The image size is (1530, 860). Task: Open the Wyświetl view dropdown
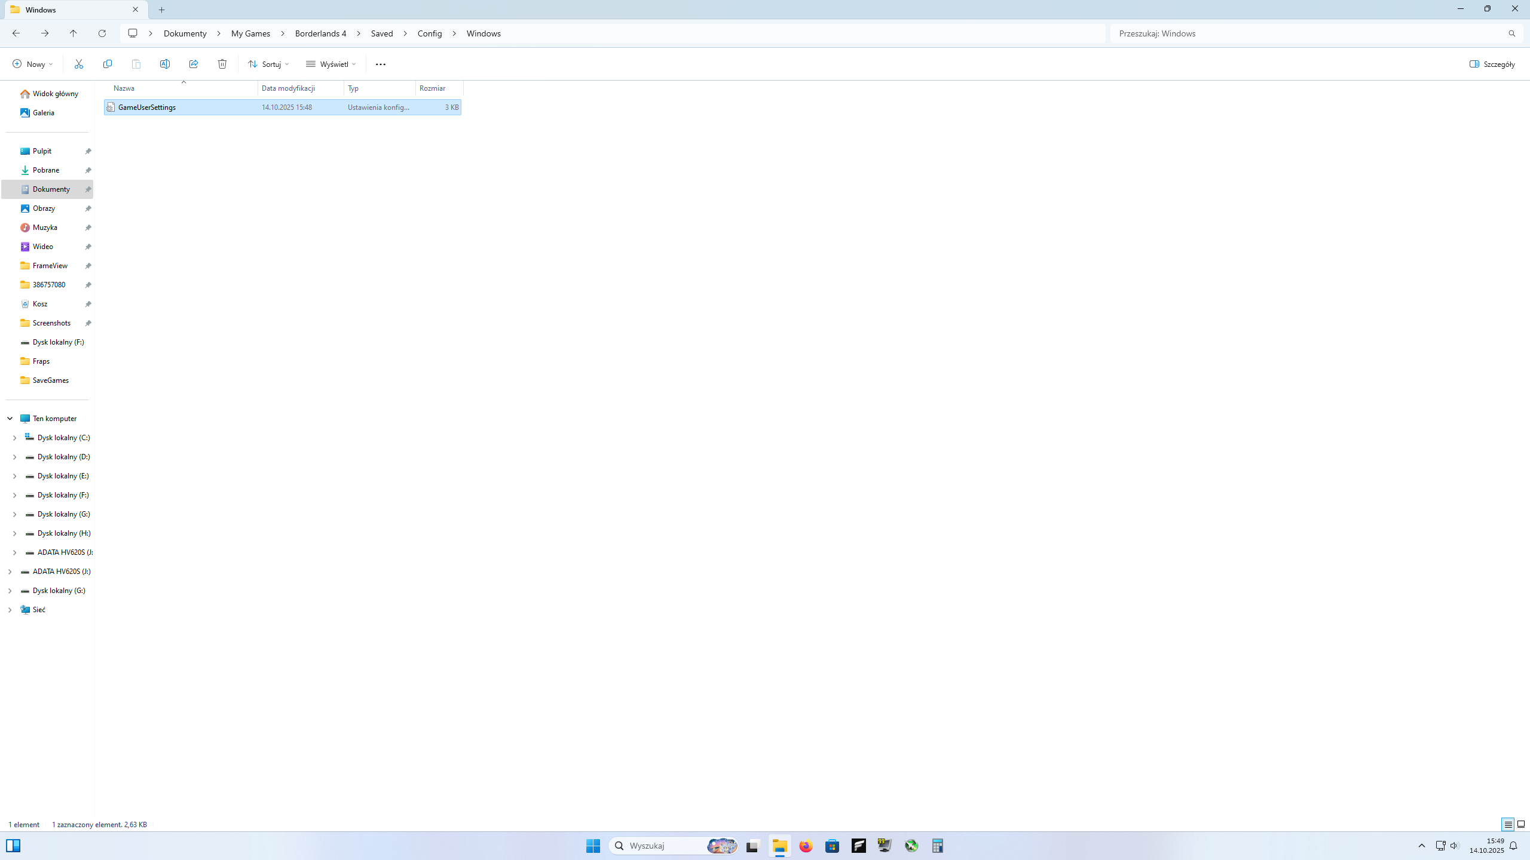pyautogui.click(x=331, y=64)
